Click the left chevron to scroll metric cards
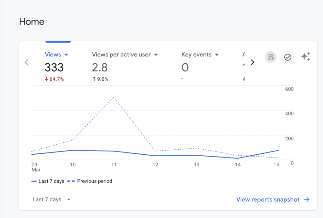 (x=26, y=62)
